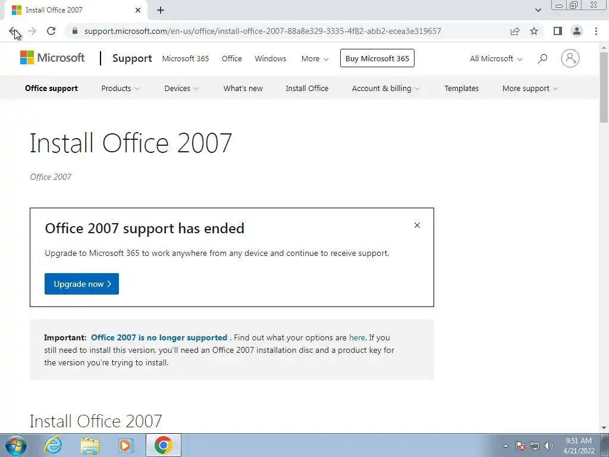Open the Install Office nav item
The image size is (609, 457).
pos(307,89)
